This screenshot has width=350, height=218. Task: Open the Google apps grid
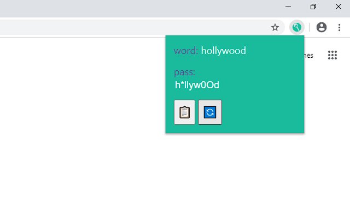pyautogui.click(x=332, y=55)
